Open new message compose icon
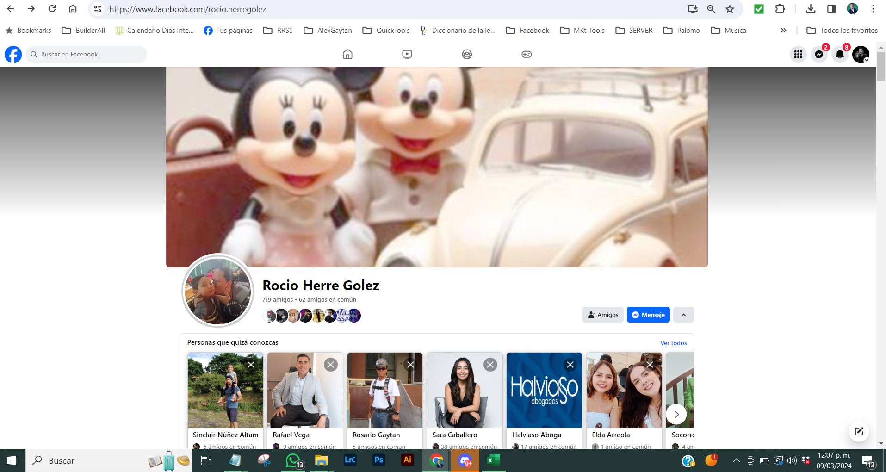 pos(859,431)
